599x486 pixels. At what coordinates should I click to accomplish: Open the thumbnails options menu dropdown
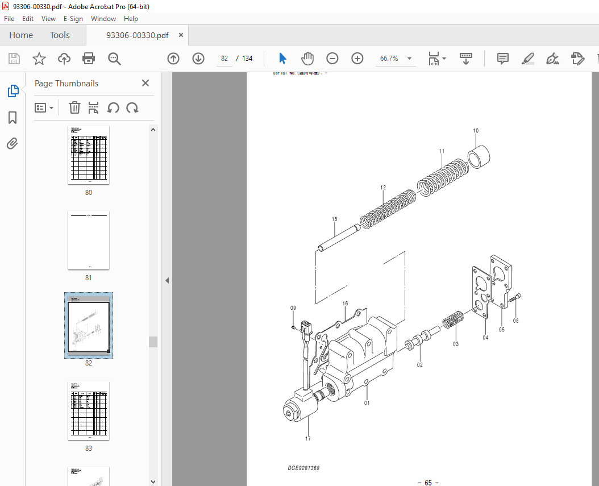click(44, 108)
